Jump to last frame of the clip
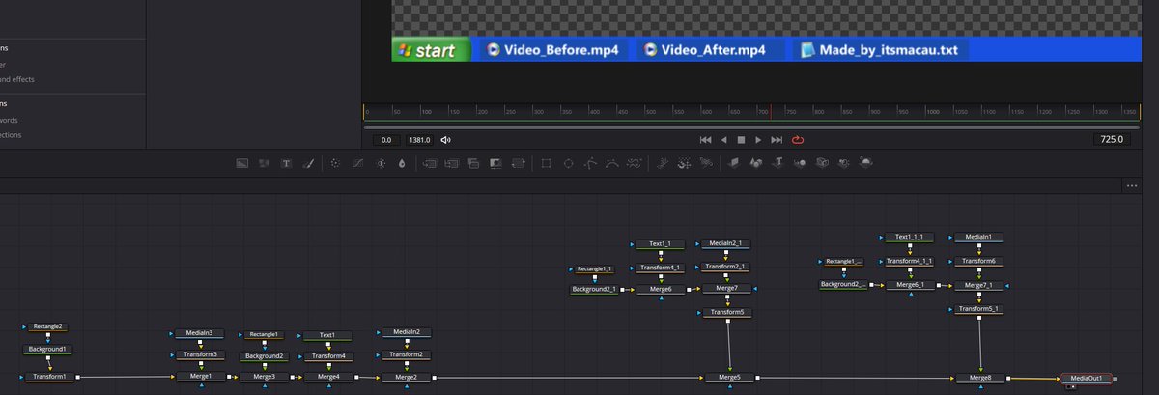Image resolution: width=1159 pixels, height=395 pixels. (x=777, y=140)
